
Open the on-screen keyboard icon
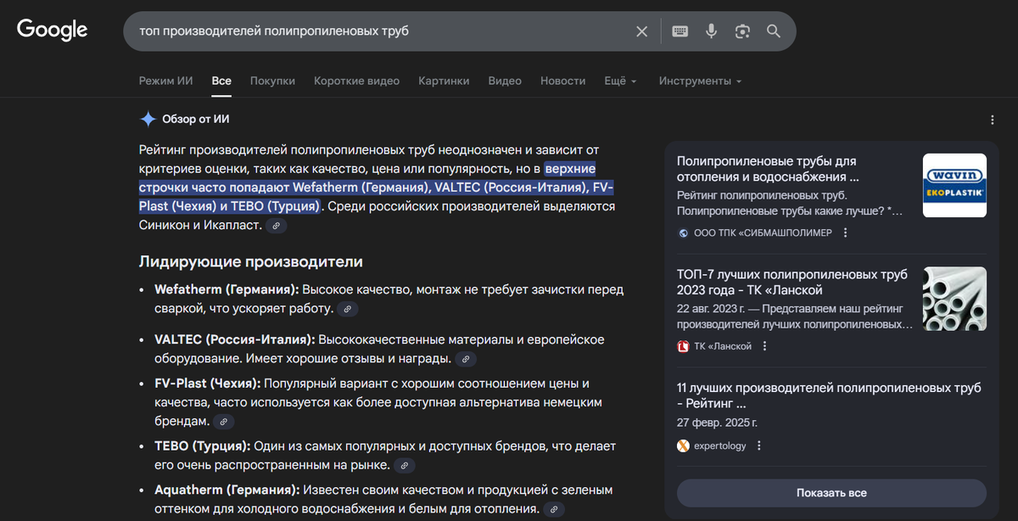680,31
